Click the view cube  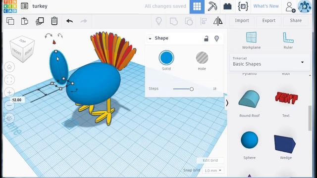click(x=22, y=49)
